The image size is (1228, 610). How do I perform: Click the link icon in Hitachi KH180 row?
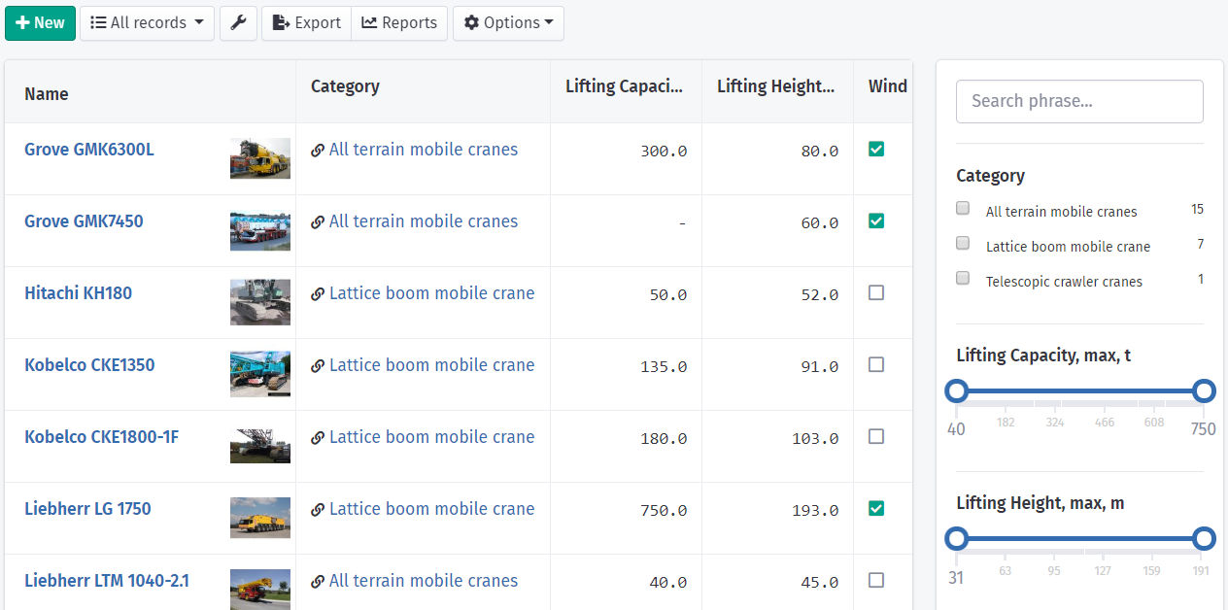318,294
